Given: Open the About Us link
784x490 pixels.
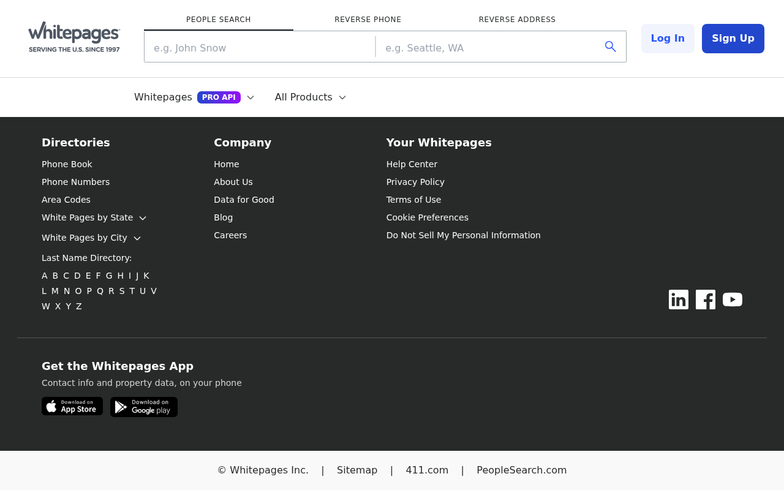Looking at the screenshot, I should click(x=233, y=182).
